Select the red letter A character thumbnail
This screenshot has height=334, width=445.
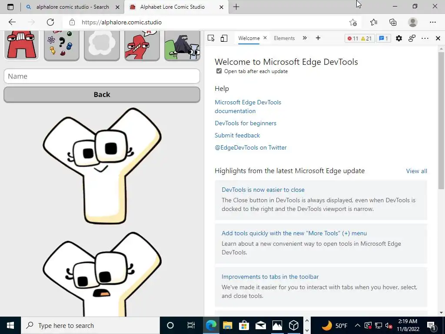[x=21, y=45]
